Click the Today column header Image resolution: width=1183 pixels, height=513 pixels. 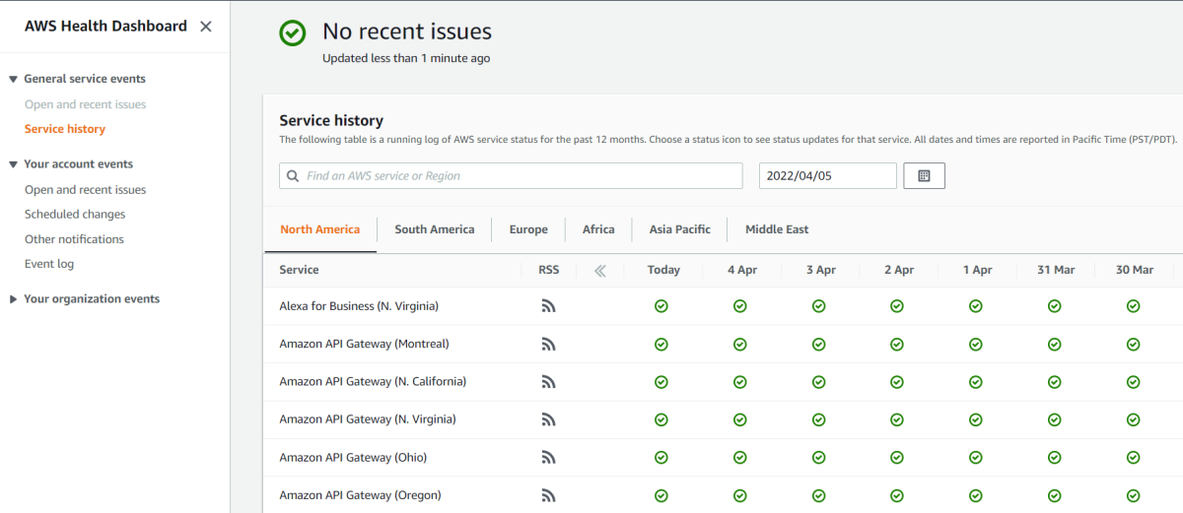[x=663, y=270]
